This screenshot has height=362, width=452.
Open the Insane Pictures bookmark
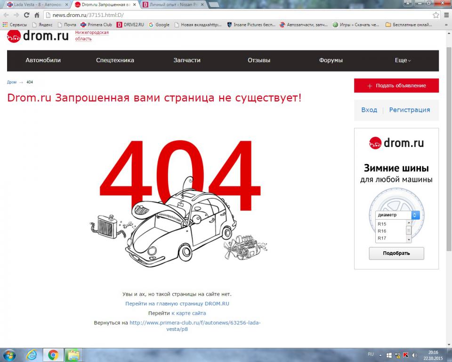[251, 25]
